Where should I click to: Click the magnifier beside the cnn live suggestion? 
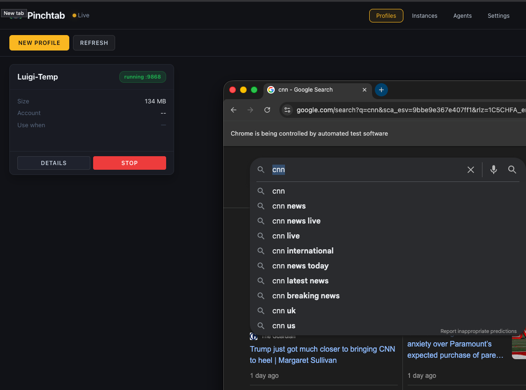261,236
